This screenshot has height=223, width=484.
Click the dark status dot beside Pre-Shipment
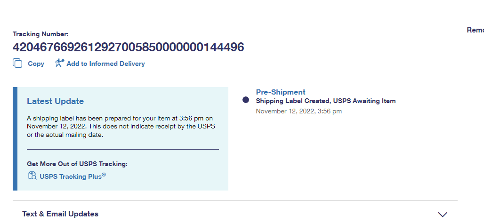[x=245, y=100]
